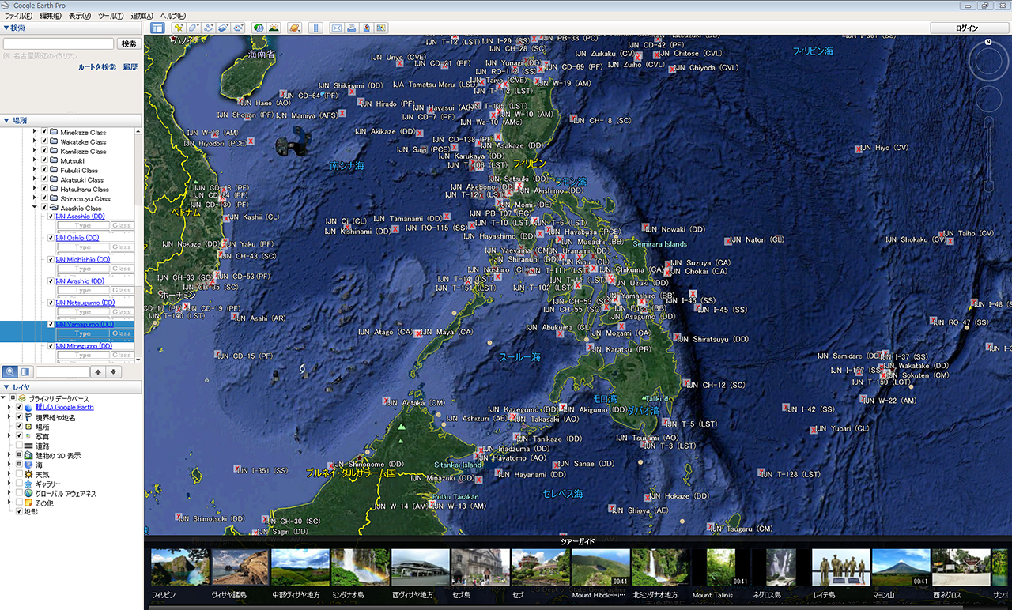Collapse the Asashio Class folder
This screenshot has height=610, width=1012.
coord(35,208)
